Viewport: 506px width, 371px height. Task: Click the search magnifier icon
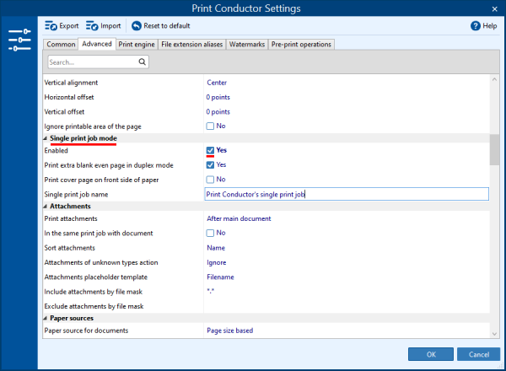tap(143, 62)
